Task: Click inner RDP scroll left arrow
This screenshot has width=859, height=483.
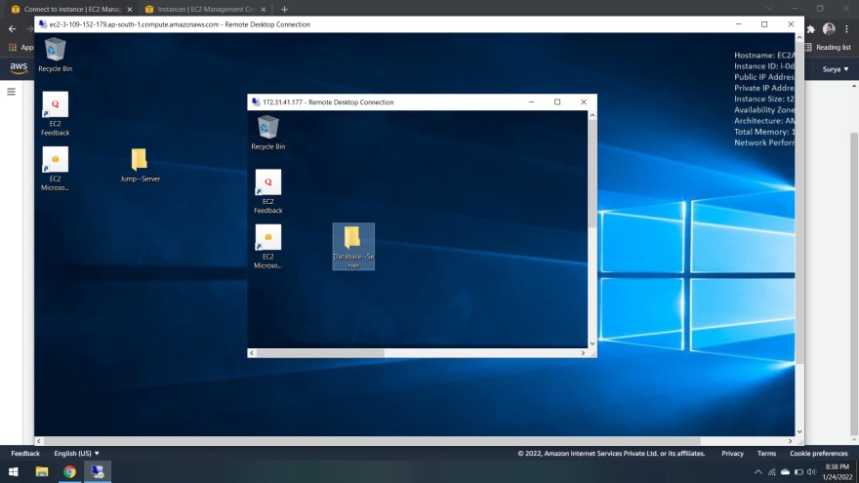Action: pos(252,353)
